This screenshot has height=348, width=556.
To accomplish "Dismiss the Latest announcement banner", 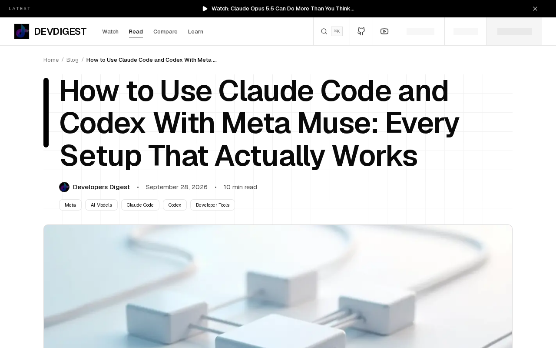I will point(535,9).
